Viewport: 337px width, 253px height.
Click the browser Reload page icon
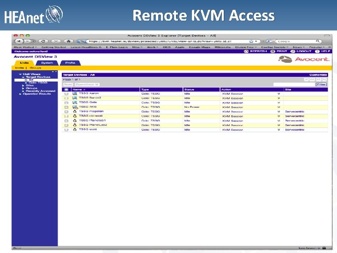(43, 41)
